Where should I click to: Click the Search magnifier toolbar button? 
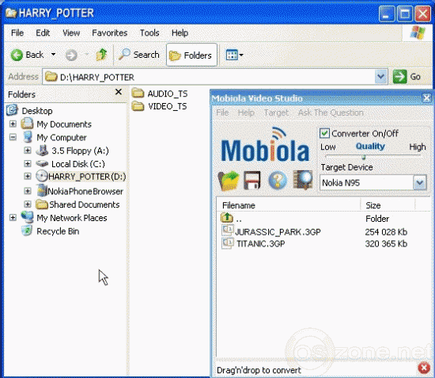tap(139, 55)
